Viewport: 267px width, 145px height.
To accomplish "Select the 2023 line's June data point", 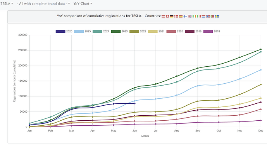I will coord(134,88).
